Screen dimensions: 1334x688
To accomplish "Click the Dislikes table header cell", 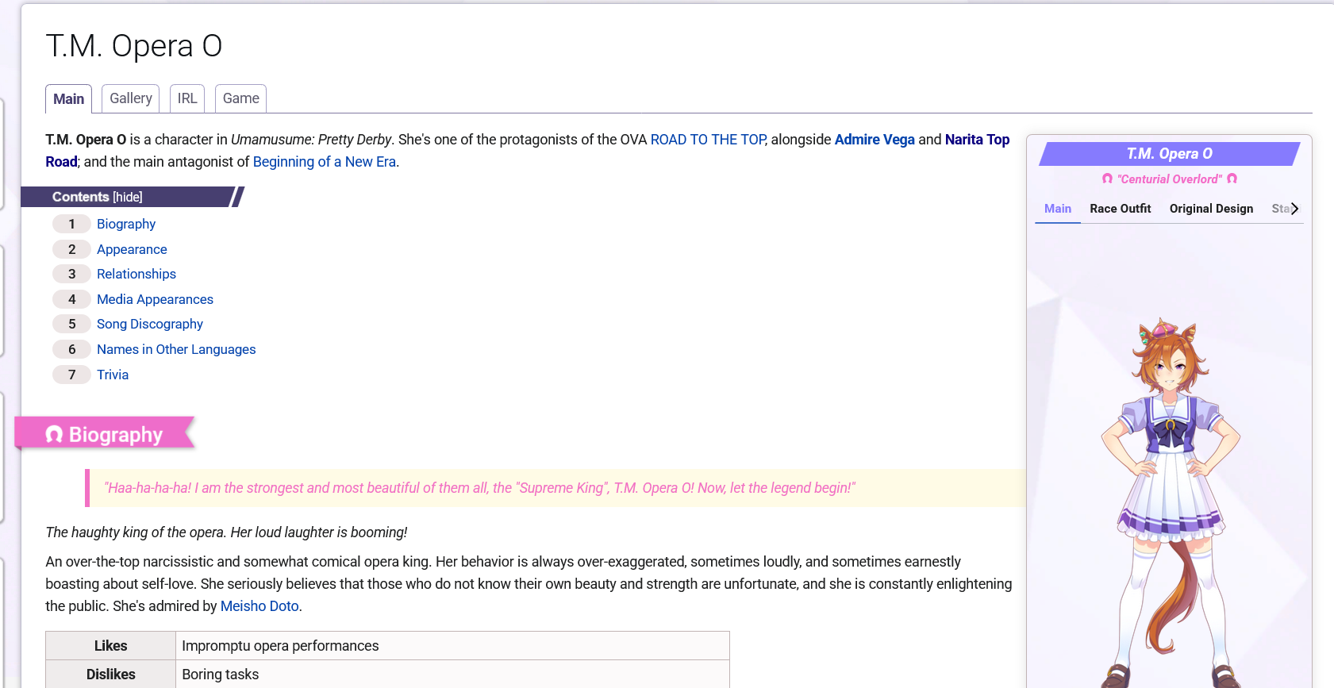I will pos(111,675).
